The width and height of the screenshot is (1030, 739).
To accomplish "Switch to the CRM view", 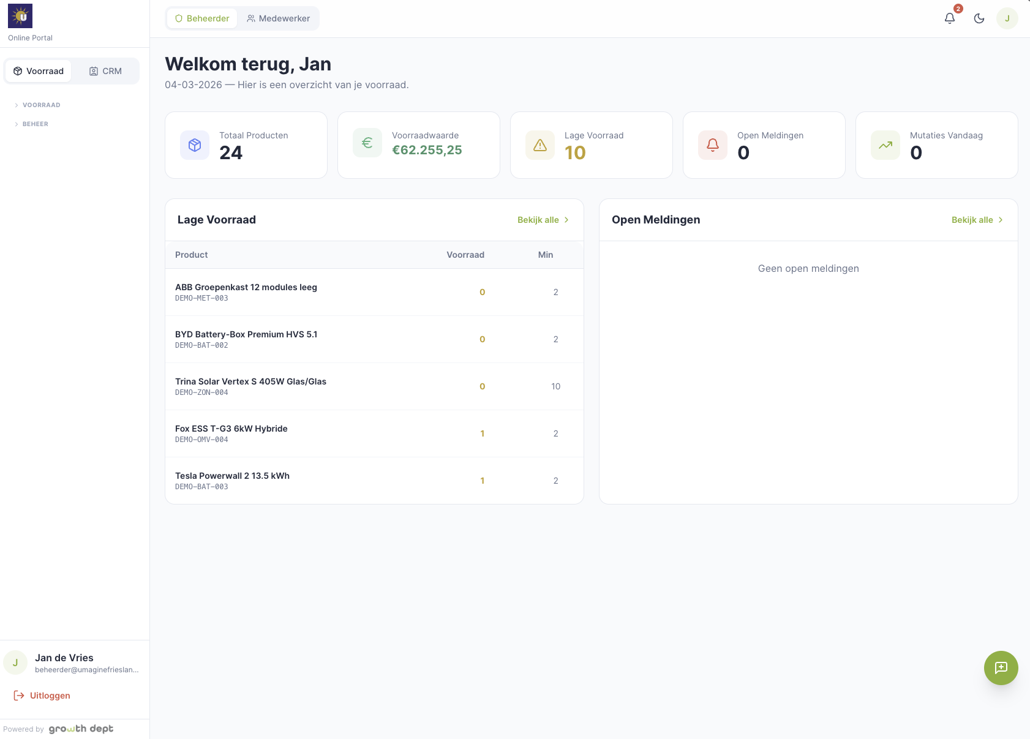I will pos(105,71).
